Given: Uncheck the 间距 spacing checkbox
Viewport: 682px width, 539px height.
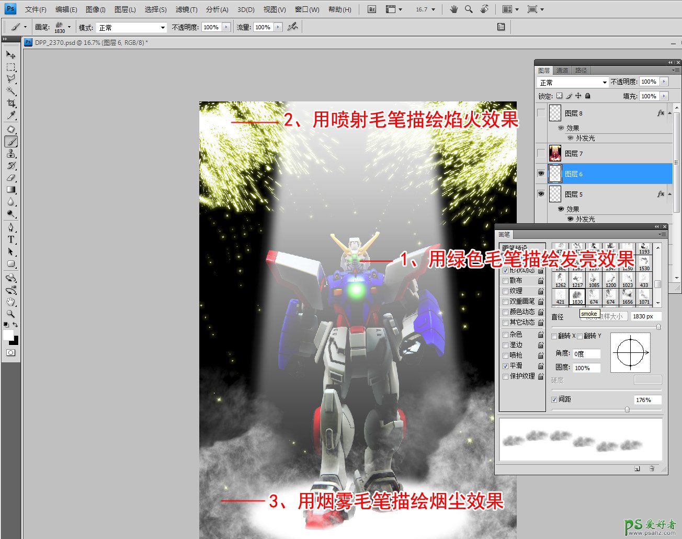Looking at the screenshot, I should click(x=554, y=399).
